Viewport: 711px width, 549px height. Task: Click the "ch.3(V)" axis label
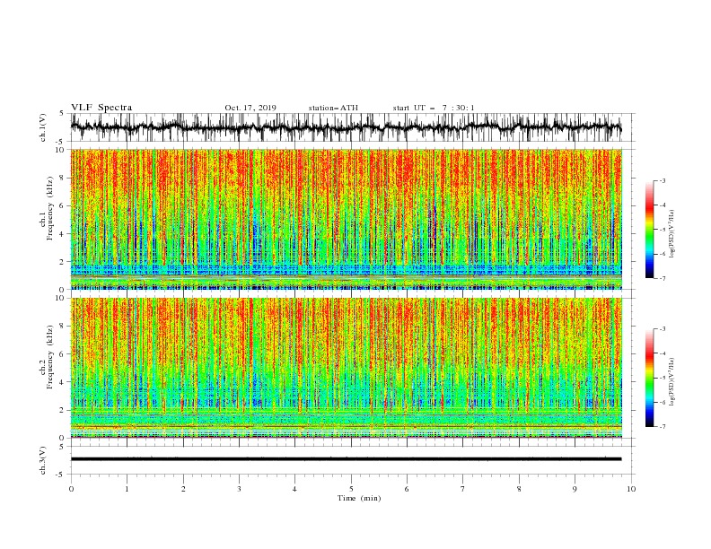tap(43, 460)
